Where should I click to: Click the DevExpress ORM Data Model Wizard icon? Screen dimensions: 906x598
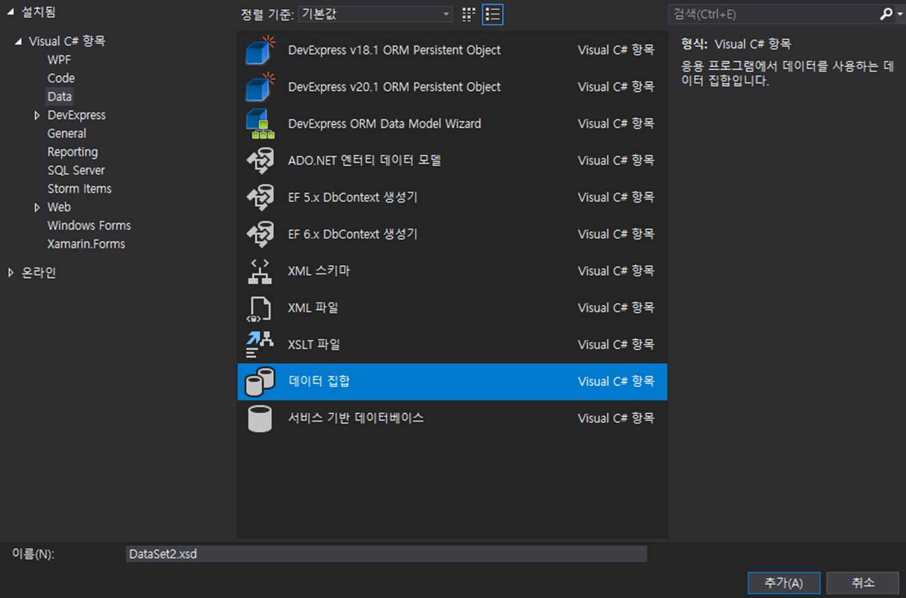(260, 123)
